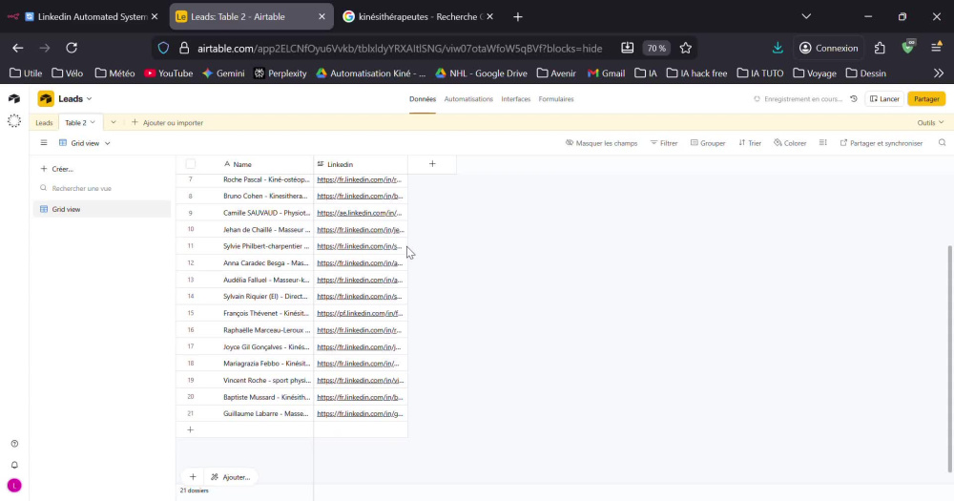Viewport: 954px width, 501px height.
Task: Open the YouTube bookmark
Action: [x=169, y=73]
